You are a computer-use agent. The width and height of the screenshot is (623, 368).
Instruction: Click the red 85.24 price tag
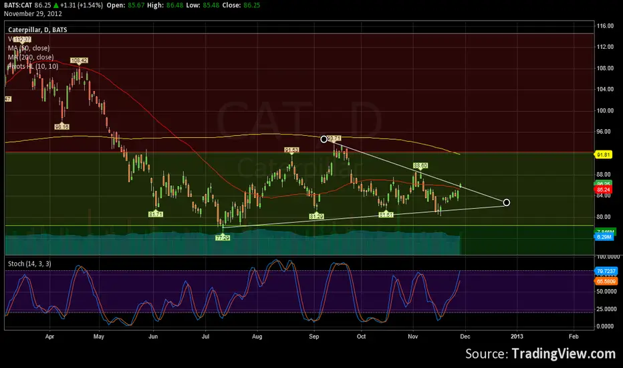tap(604, 190)
